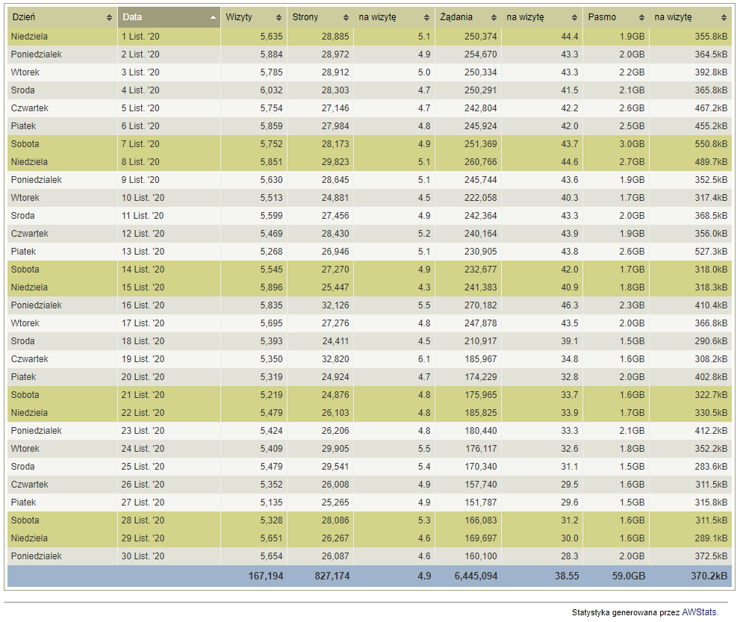
Task: Click the requests value 170,340
Action: click(480, 467)
